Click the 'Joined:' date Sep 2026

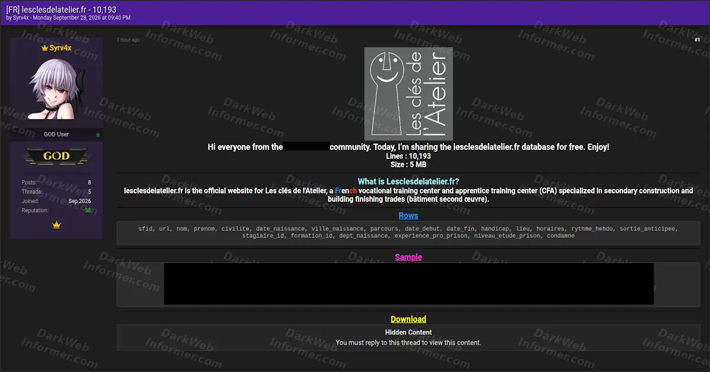[80, 201]
